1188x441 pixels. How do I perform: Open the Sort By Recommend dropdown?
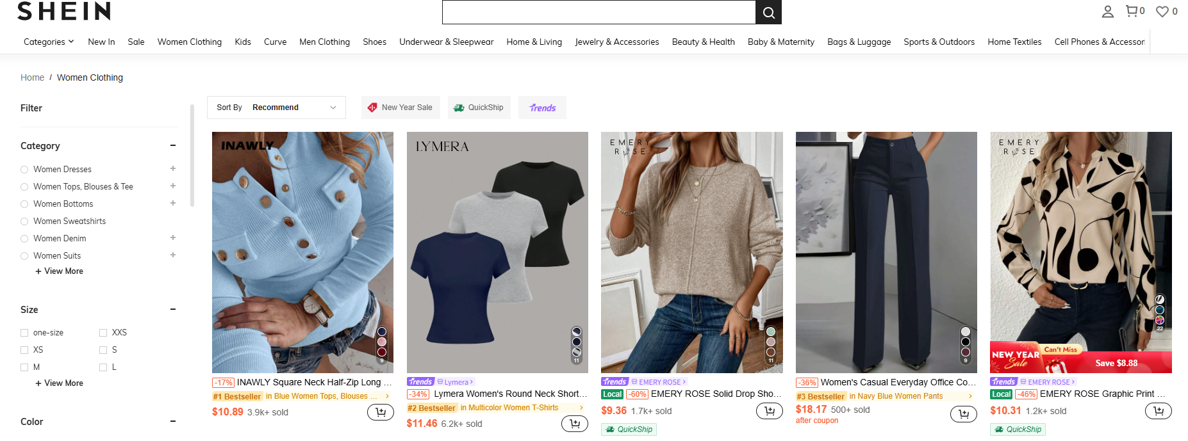pos(276,108)
